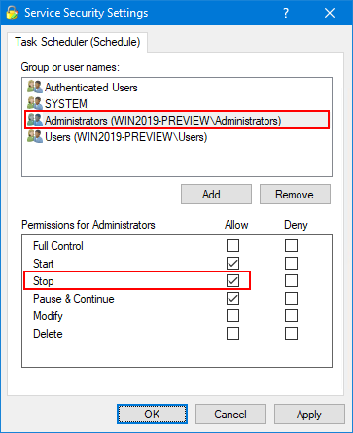Click the Users group icon in list
Viewport: 353px width, 433px height.
click(35, 136)
